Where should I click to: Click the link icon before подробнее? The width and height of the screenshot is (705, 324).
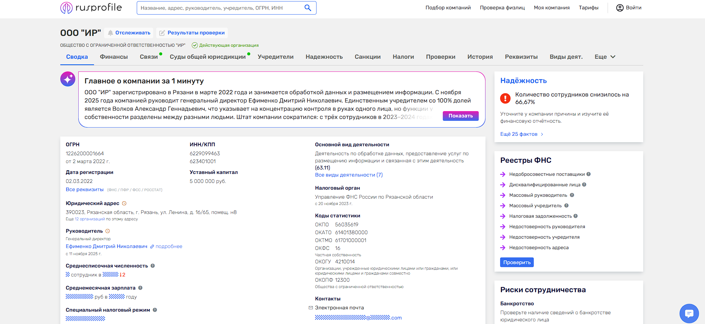pyautogui.click(x=152, y=247)
